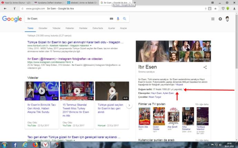Click the Yandex Y home icon
Screen dimensions: 238x148
pyautogui.click(x=14, y=9)
